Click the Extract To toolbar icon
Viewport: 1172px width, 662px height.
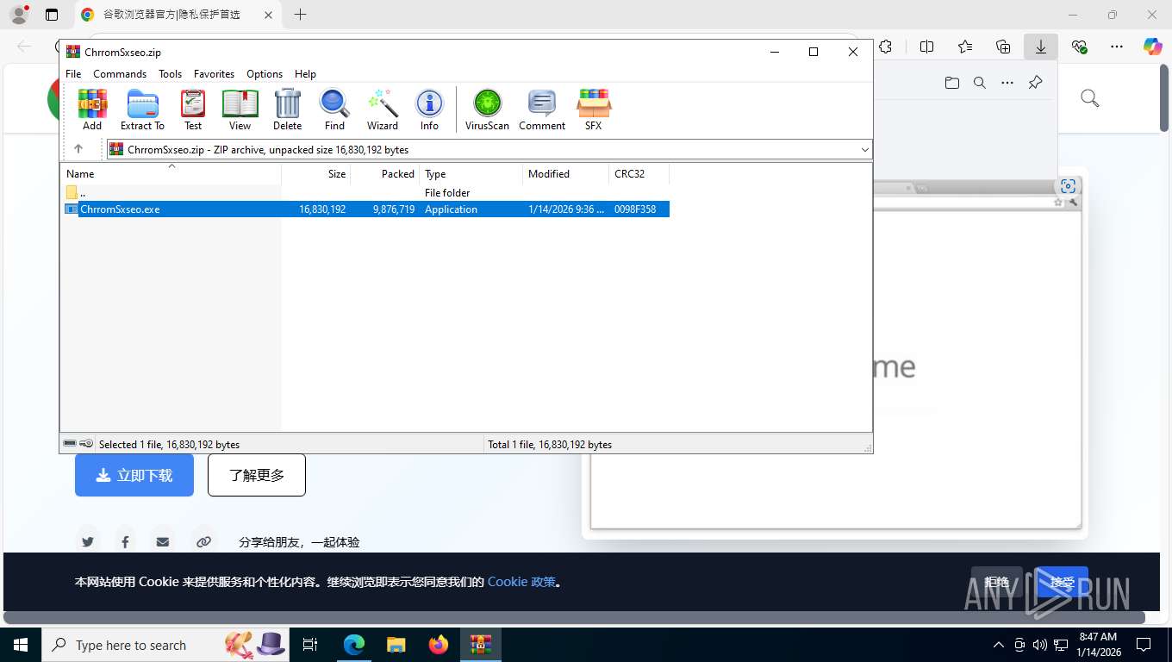pos(142,109)
